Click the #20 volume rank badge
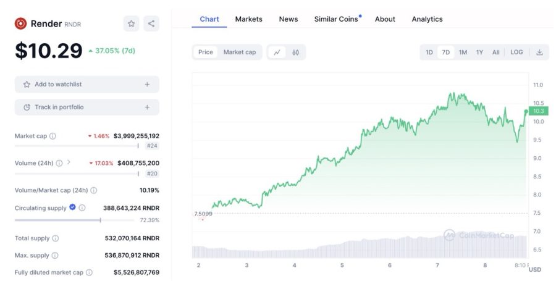Viewport: 556px width, 281px height. pyautogui.click(x=152, y=174)
